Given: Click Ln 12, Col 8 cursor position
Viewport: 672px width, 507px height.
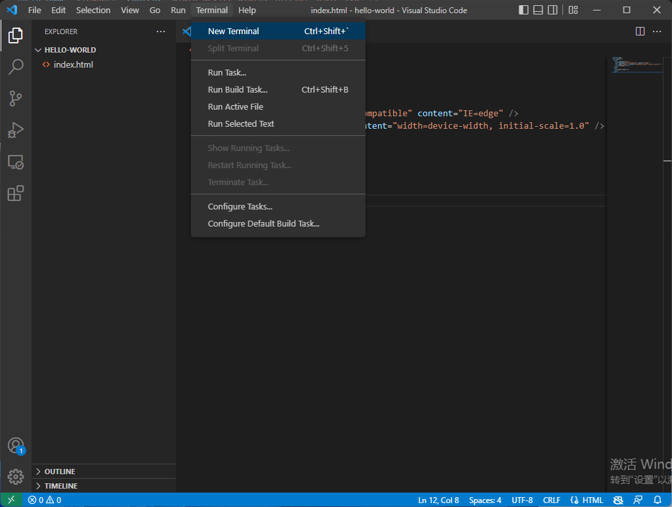Looking at the screenshot, I should click(x=438, y=500).
